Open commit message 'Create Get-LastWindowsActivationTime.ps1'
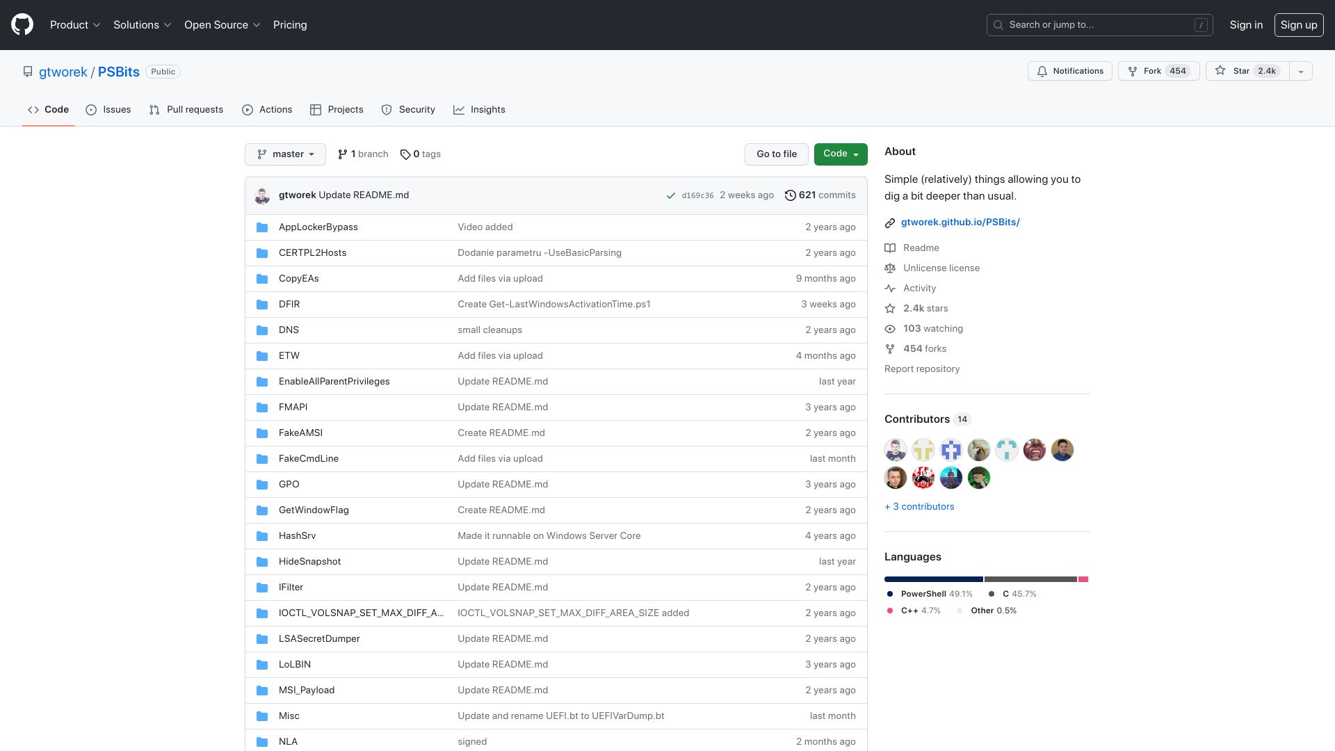 coord(554,305)
